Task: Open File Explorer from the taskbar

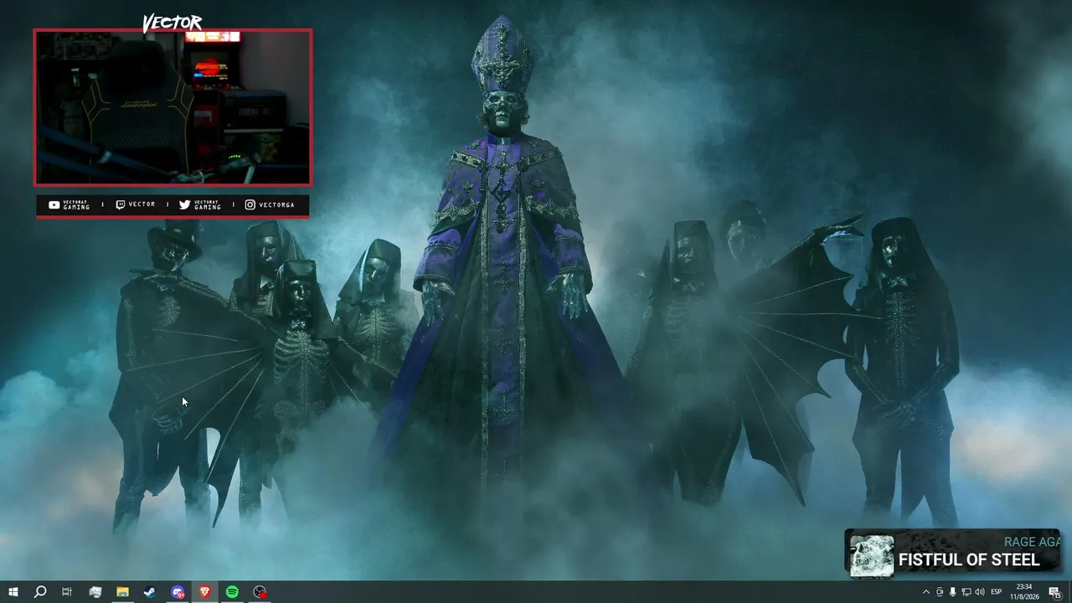Action: tap(122, 592)
